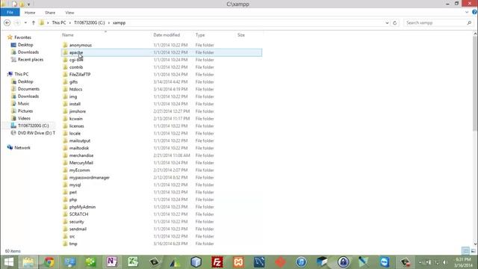Click xampp in address breadcrumb

[119, 23]
